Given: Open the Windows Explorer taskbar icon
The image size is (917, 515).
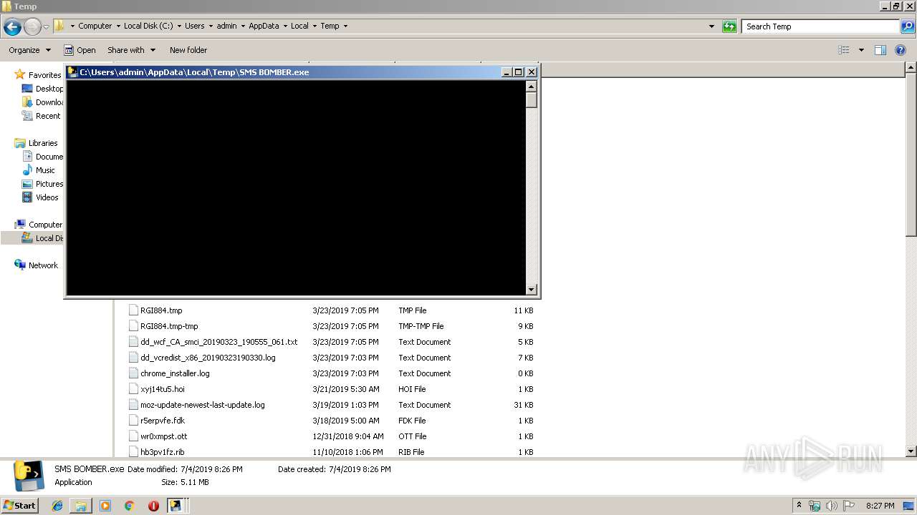Looking at the screenshot, I should [81, 506].
